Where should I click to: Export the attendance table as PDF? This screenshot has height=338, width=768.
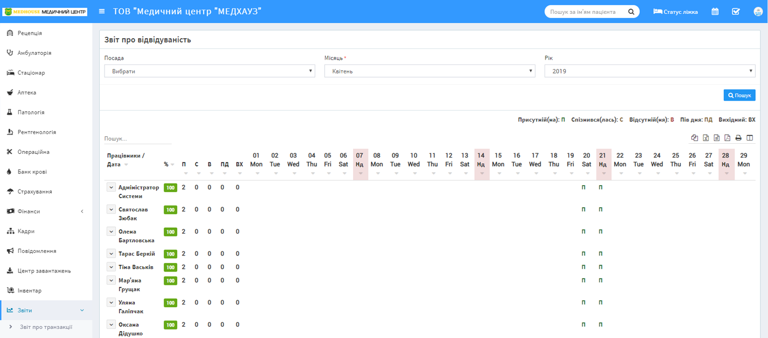[x=727, y=138]
